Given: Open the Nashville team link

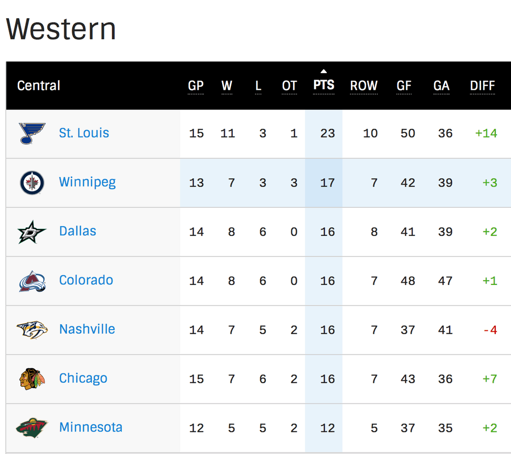Looking at the screenshot, I should (87, 329).
